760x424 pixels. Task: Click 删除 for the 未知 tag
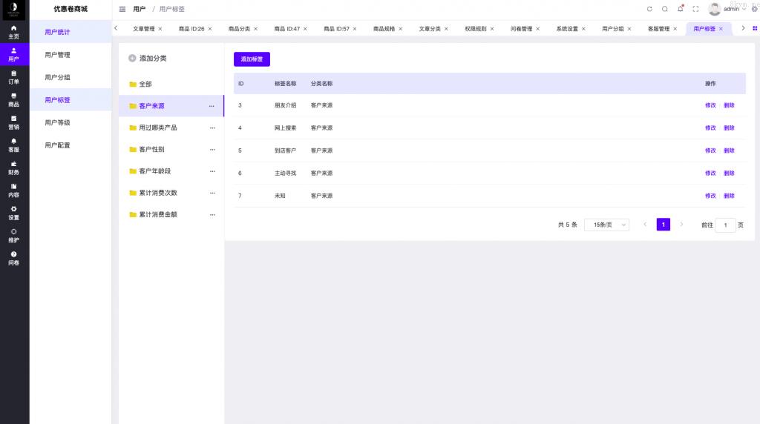pyautogui.click(x=729, y=196)
